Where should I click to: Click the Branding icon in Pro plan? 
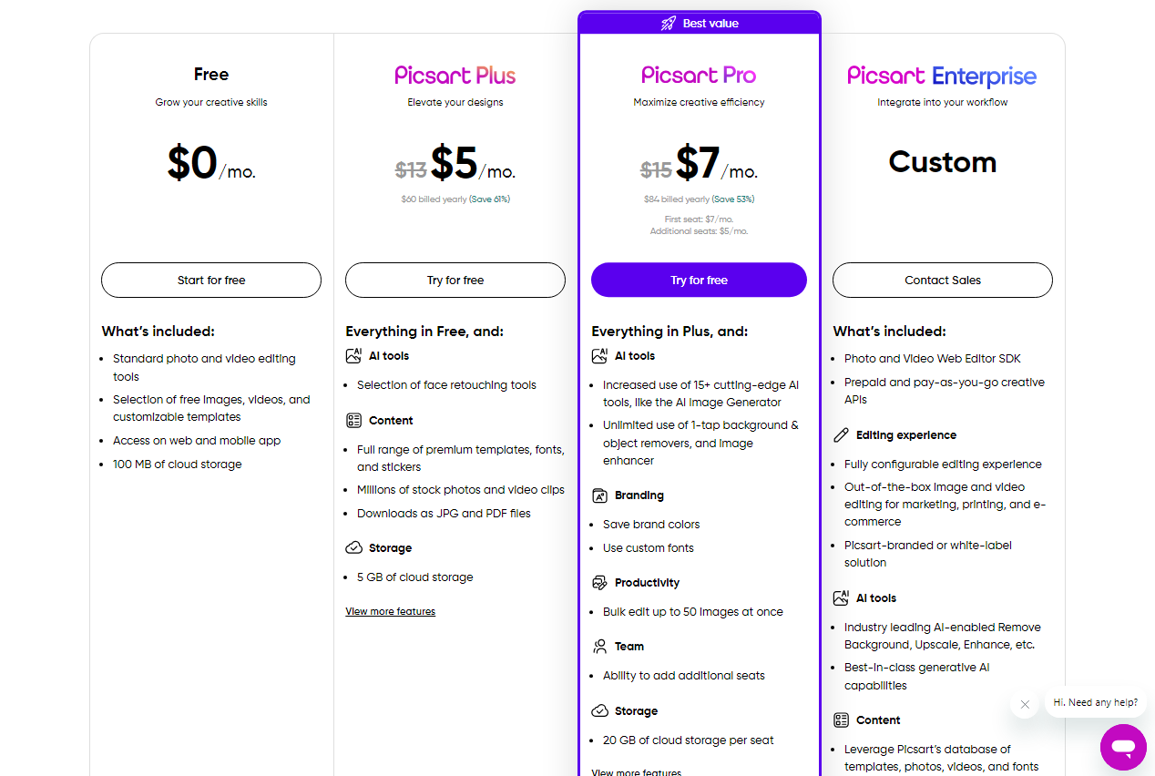[x=599, y=495]
